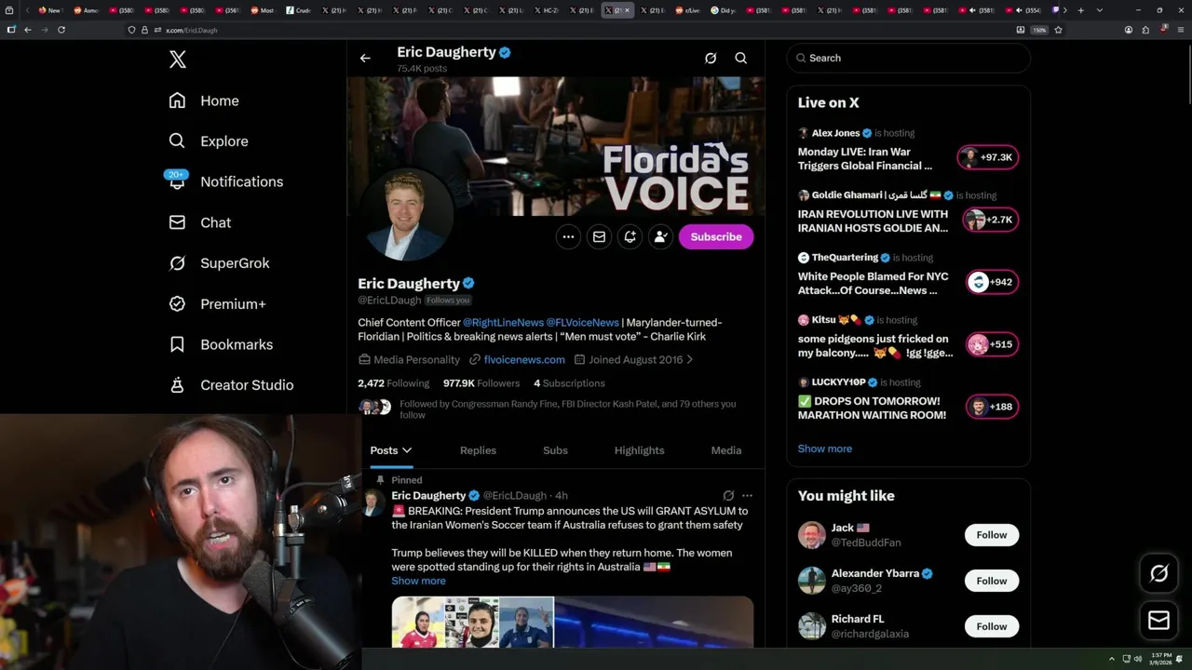Follow Richard FL

992,626
